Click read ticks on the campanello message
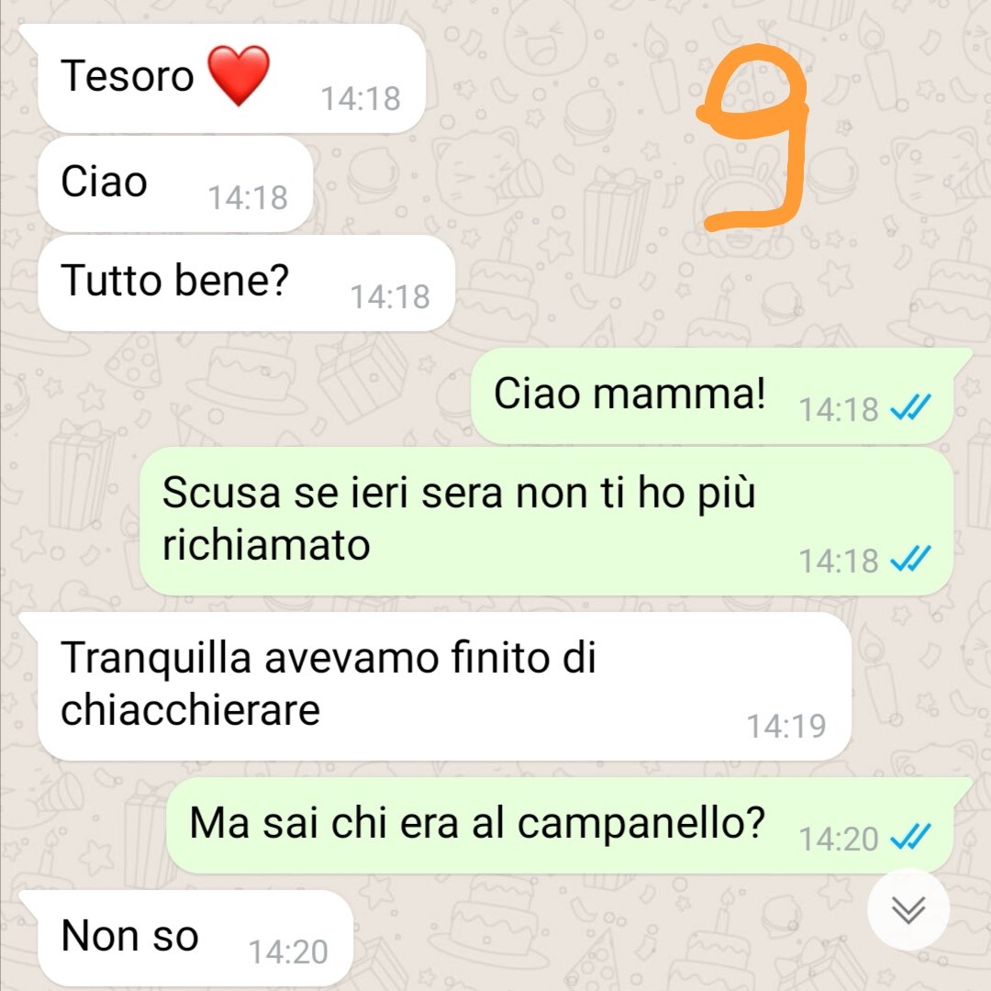991x991 pixels. pos(910,837)
